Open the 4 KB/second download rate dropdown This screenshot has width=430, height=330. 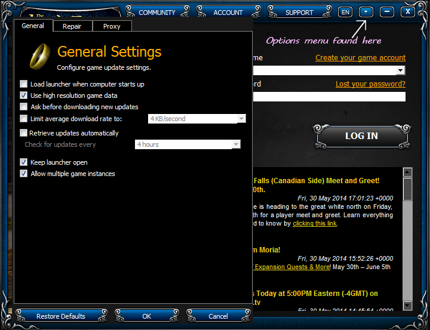tap(197, 119)
